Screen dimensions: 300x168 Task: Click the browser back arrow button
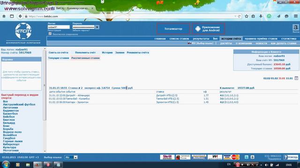click(20, 16)
